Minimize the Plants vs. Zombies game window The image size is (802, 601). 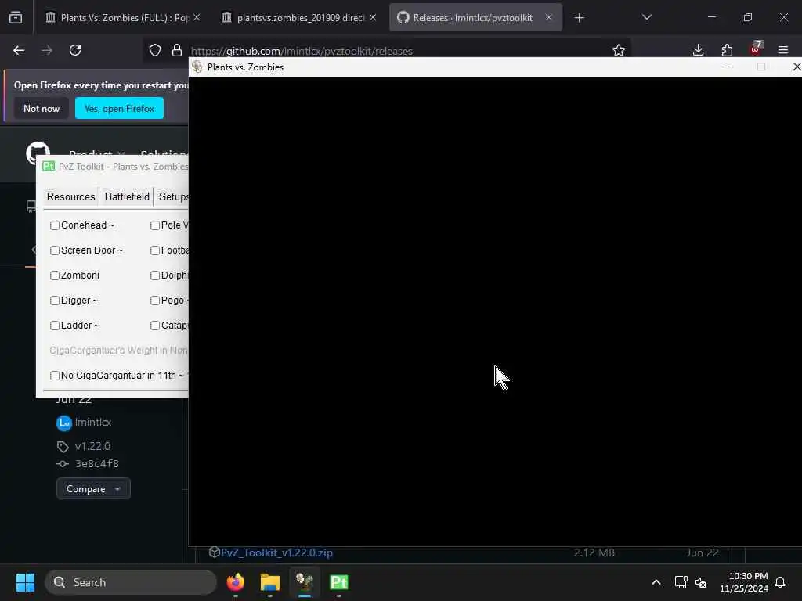point(725,67)
